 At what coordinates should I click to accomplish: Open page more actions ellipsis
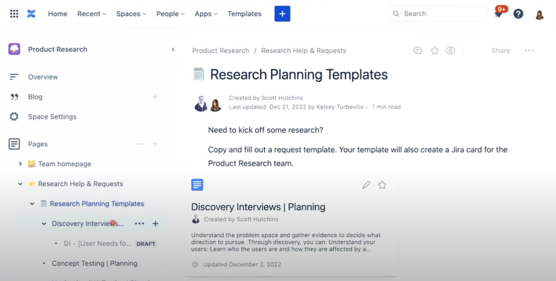[x=529, y=51]
